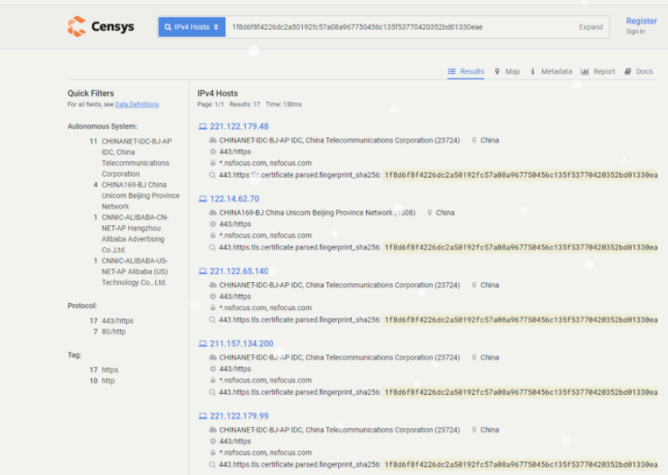Filter by https tag

point(110,370)
